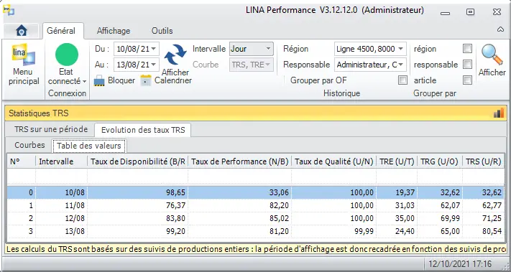Select the Evolution des taux TRS tab
Screen dimensions: 511x272
click(x=143, y=130)
